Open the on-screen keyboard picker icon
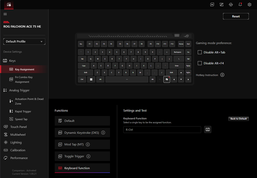Image resolution: width=257 pixels, height=178 pixels. coord(208,130)
